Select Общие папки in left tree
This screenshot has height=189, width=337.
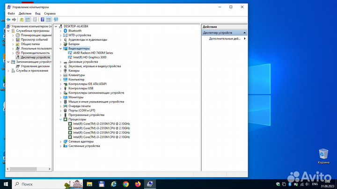(x=30, y=44)
